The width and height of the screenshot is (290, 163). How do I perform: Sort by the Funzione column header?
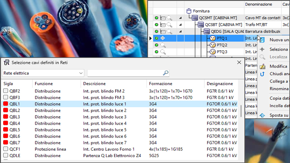(x=43, y=84)
